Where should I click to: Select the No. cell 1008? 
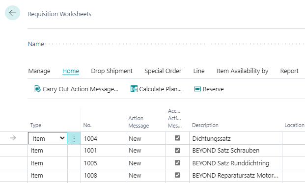(x=103, y=175)
